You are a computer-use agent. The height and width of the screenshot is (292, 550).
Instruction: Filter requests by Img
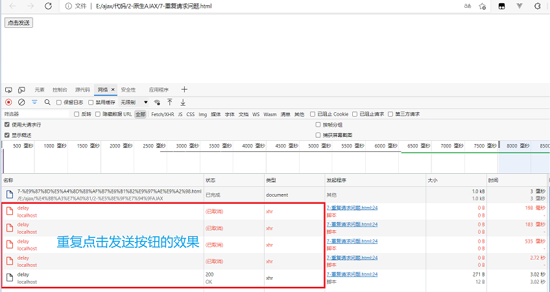(203, 114)
